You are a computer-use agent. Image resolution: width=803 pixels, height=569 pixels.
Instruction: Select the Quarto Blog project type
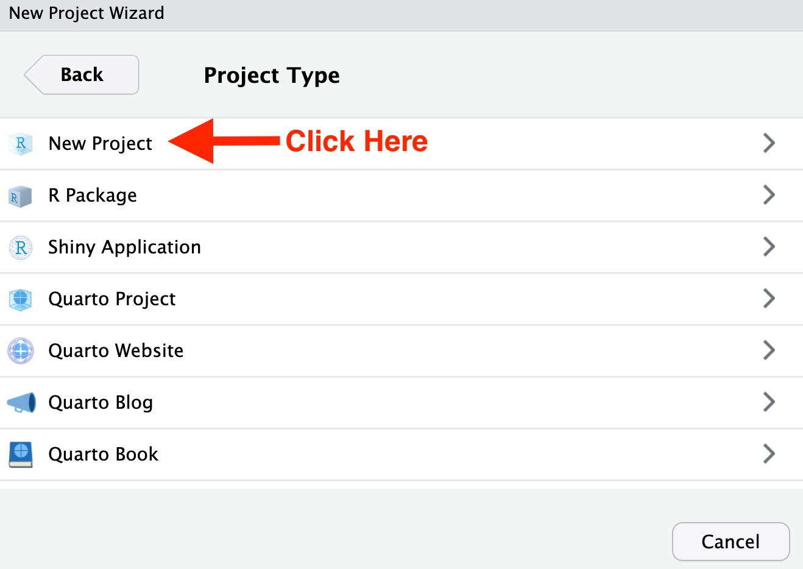101,402
